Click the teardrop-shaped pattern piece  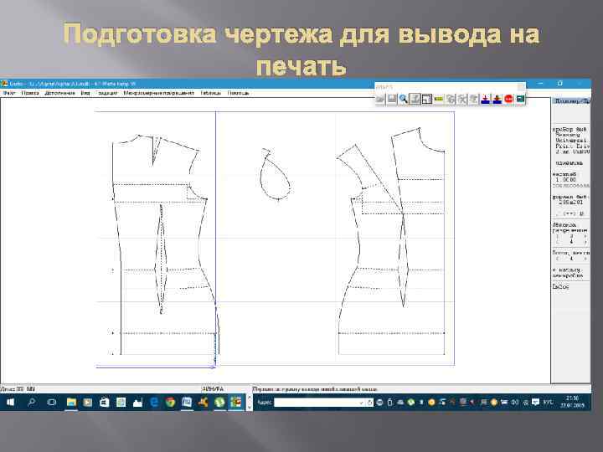point(275,174)
